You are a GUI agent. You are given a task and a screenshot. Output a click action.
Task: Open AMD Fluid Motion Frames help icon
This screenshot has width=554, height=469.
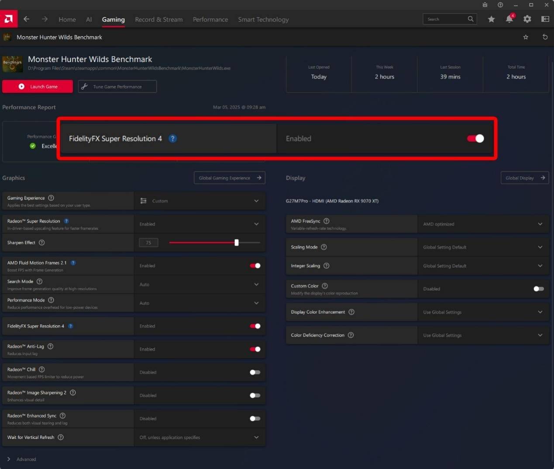[73, 263]
